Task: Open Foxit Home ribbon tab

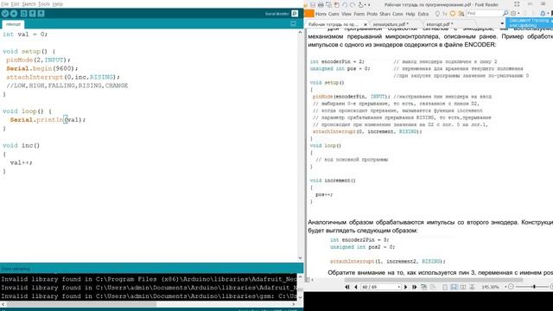Action: point(321,14)
